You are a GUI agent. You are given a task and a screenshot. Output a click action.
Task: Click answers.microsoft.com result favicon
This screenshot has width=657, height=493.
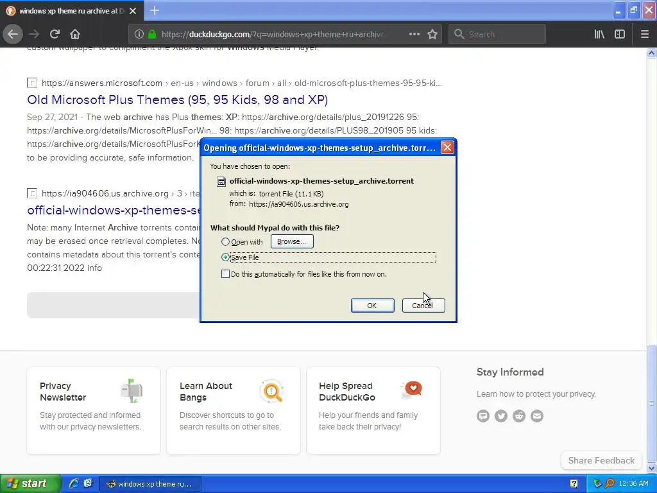[32, 83]
